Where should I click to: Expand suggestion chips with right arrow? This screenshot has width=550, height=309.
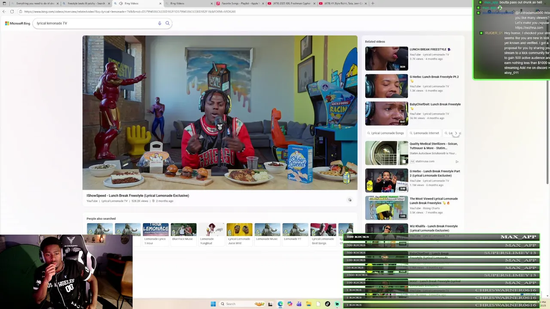click(x=456, y=133)
